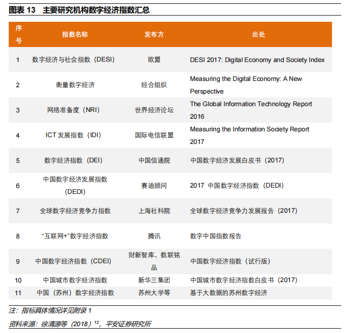Click source The Global Information Technology Report 2016

click(251, 110)
